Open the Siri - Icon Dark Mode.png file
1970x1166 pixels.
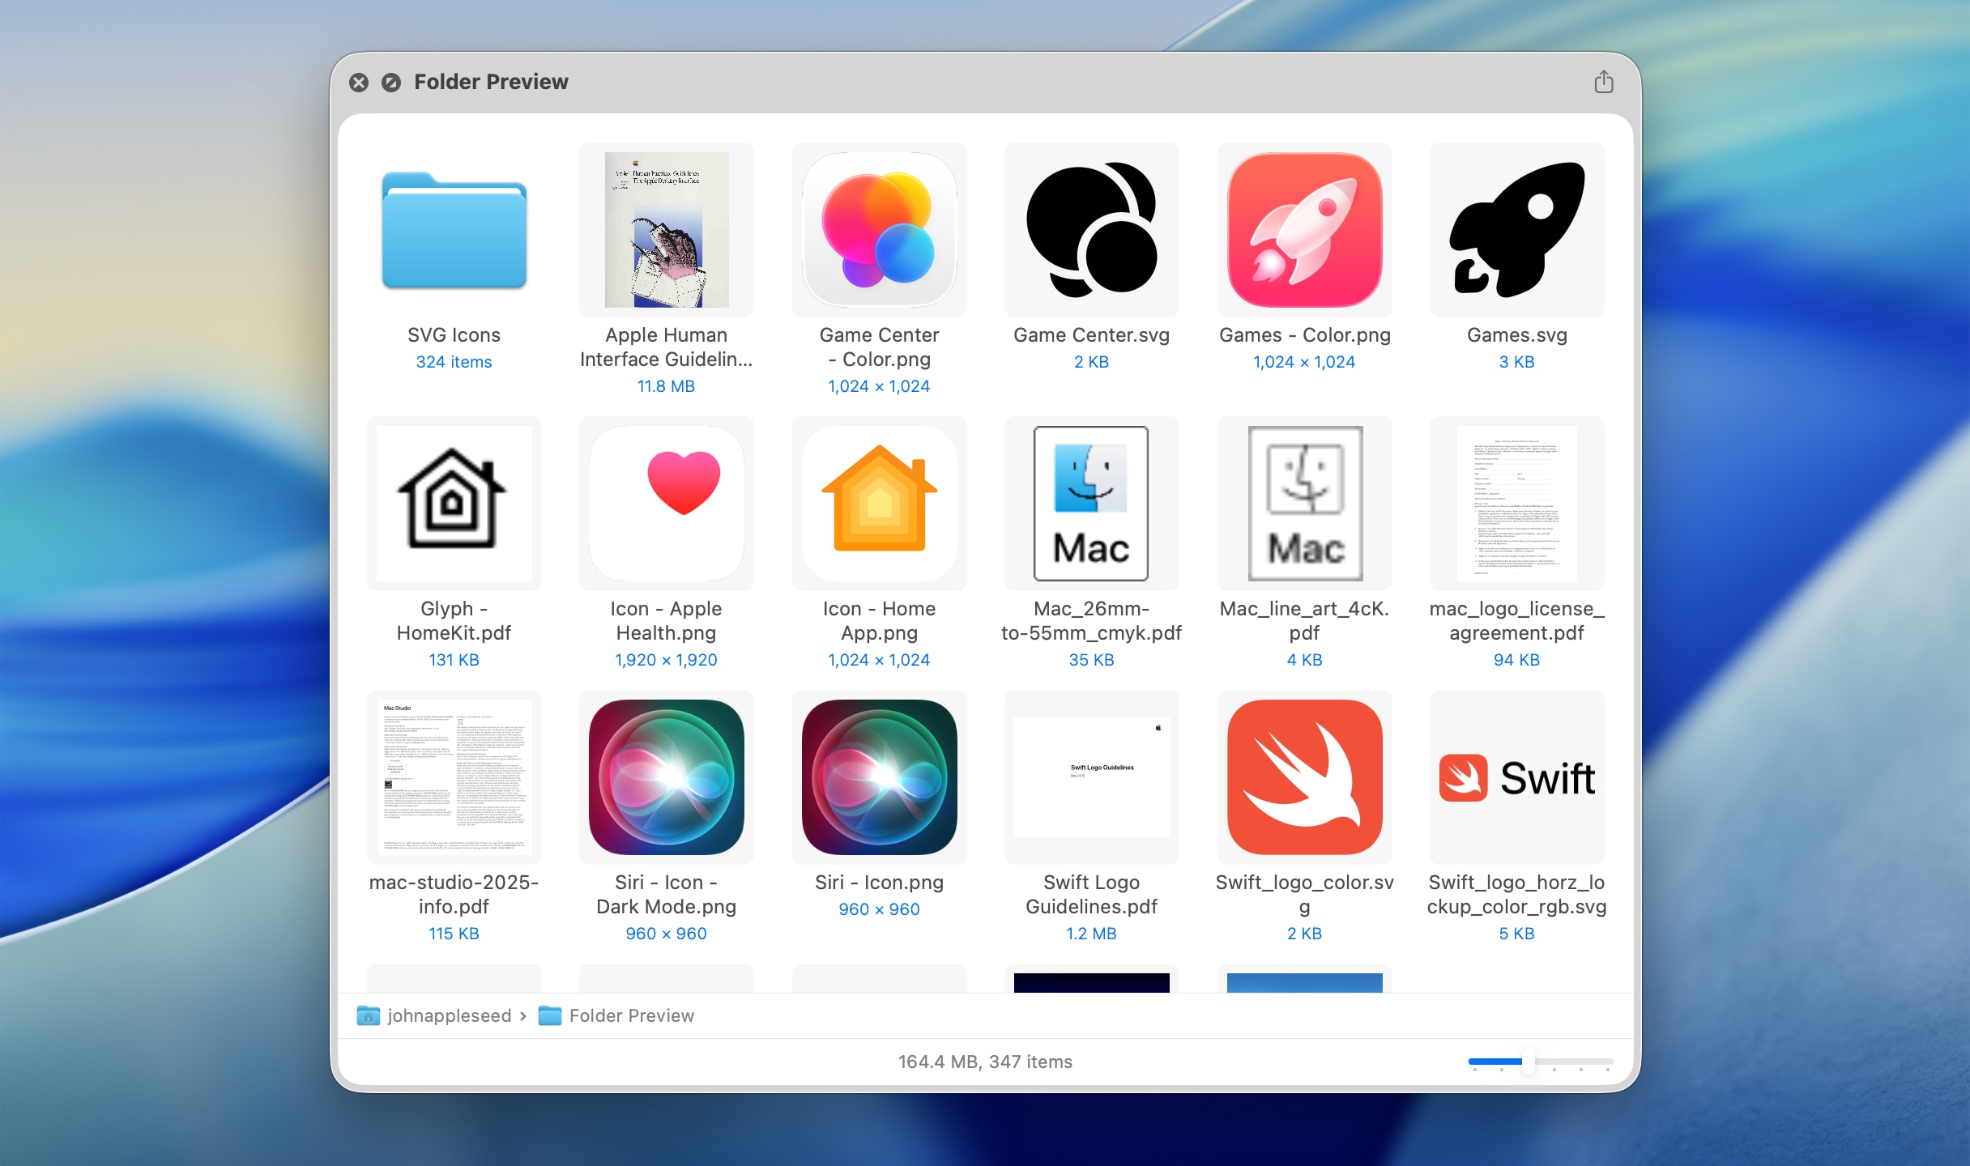pyautogui.click(x=666, y=777)
